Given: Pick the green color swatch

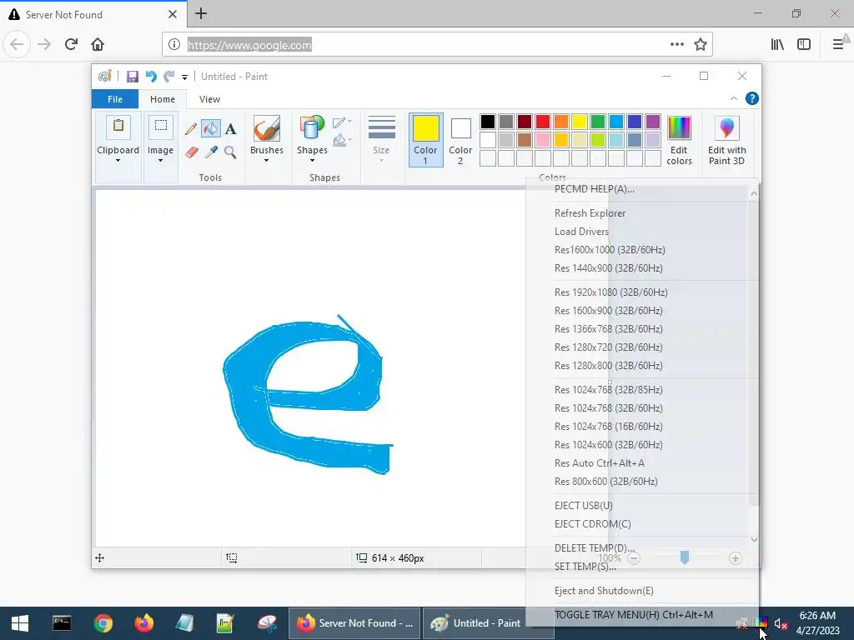Looking at the screenshot, I should point(598,122).
